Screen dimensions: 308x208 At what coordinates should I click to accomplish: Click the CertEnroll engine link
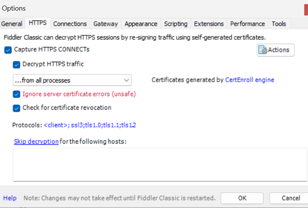point(250,80)
